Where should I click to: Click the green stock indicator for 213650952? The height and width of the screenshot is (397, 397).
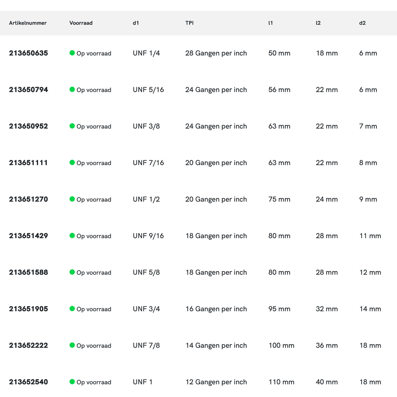[x=72, y=126]
